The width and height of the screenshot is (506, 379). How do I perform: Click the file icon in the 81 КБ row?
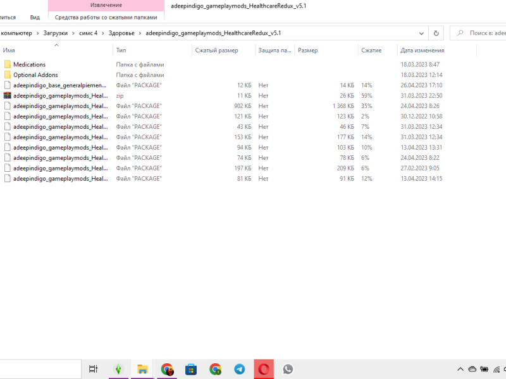tap(8, 178)
